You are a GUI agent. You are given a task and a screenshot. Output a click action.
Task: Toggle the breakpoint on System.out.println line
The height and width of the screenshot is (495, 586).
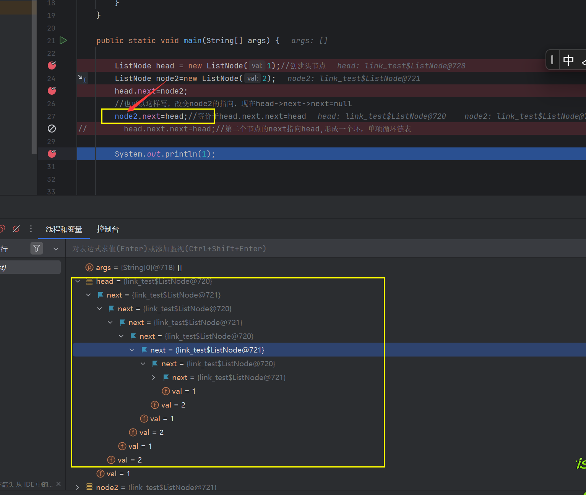coord(52,154)
